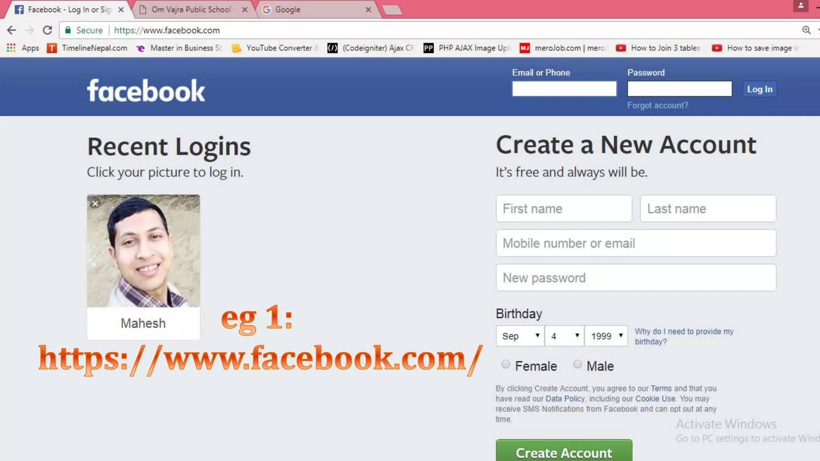
Task: Select the Female radio button
Action: [x=506, y=364]
